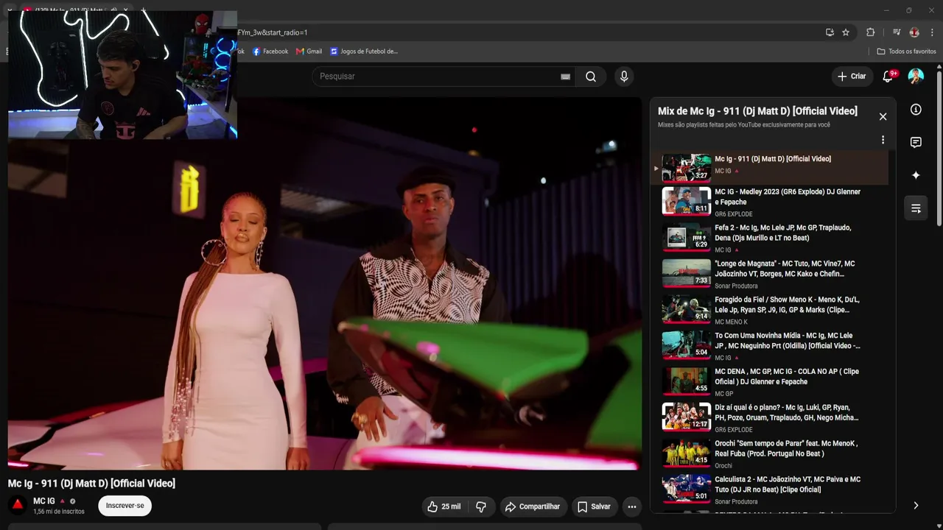Click the install app icon in the address bar

830,32
